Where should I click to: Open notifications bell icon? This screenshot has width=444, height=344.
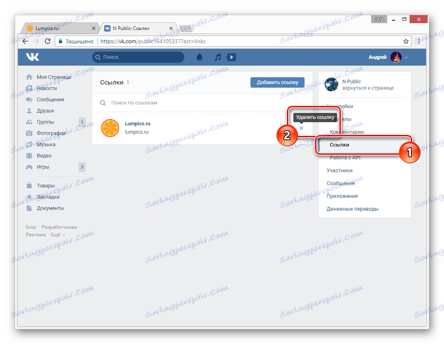(x=199, y=57)
